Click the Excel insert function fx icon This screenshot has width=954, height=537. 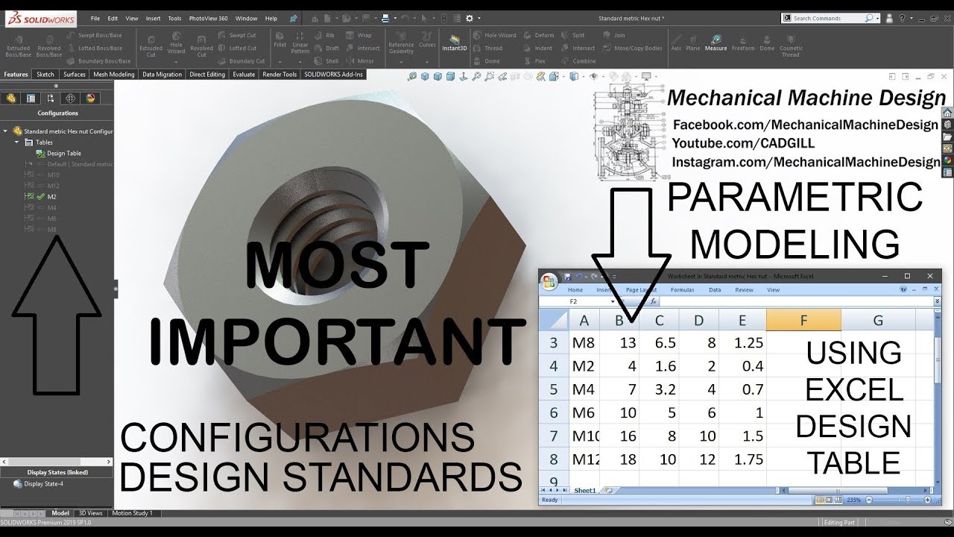[653, 301]
